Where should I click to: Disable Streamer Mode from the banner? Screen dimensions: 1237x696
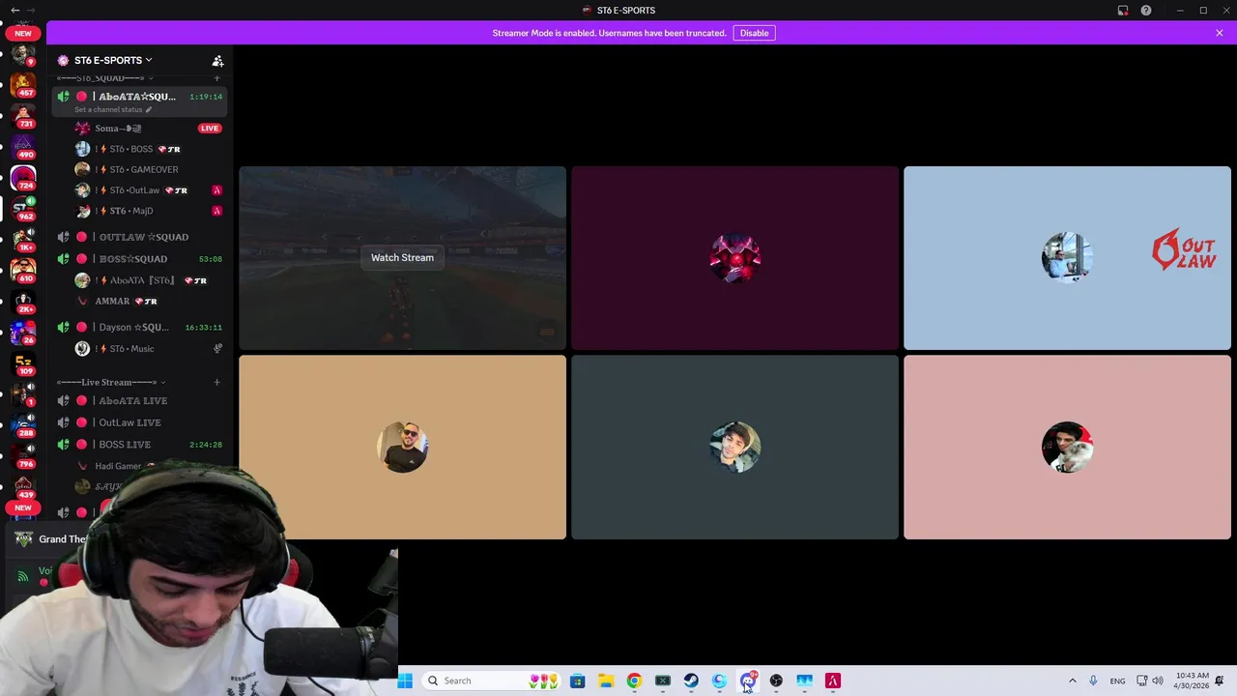click(x=754, y=33)
